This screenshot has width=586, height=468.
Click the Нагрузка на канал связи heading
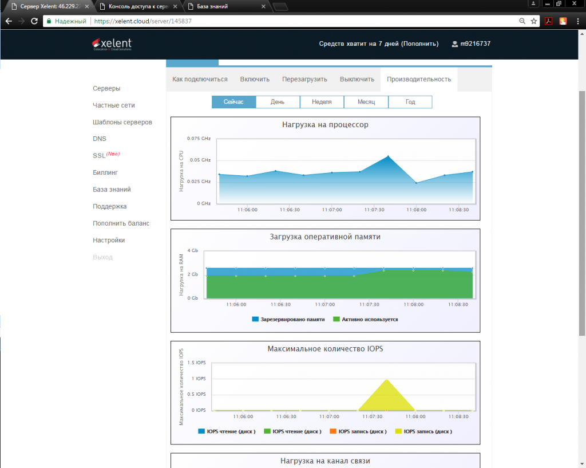pyautogui.click(x=325, y=461)
